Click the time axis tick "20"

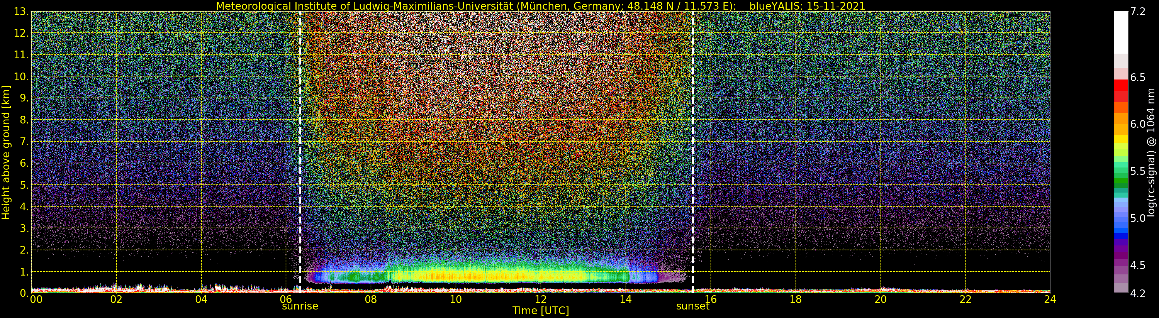click(x=881, y=299)
